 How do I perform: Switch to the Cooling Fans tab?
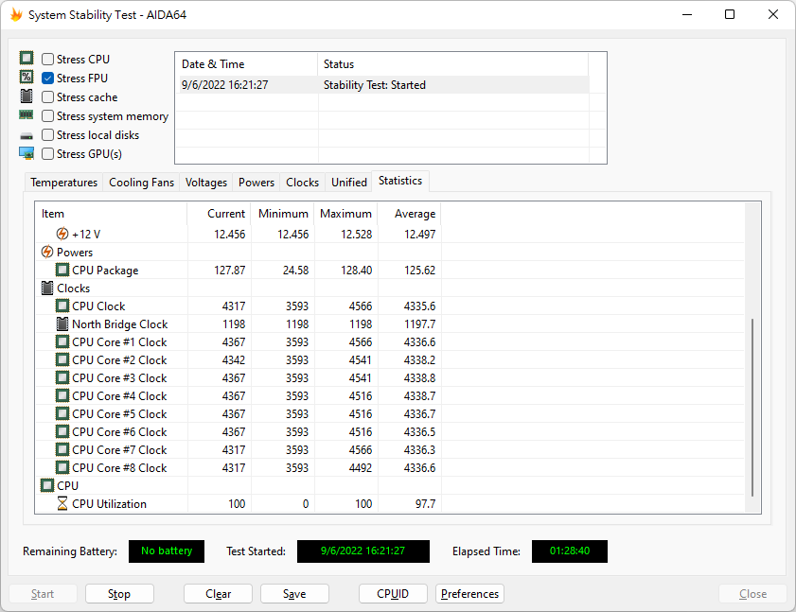(142, 183)
